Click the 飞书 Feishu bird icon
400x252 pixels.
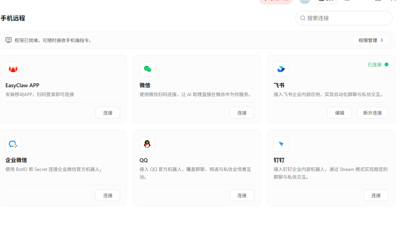[x=281, y=69]
